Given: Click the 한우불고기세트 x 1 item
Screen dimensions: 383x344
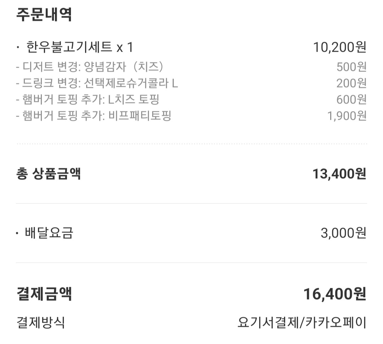Looking at the screenshot, I should [x=80, y=47].
